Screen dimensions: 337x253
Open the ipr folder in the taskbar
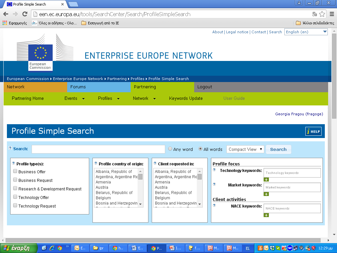99,248
